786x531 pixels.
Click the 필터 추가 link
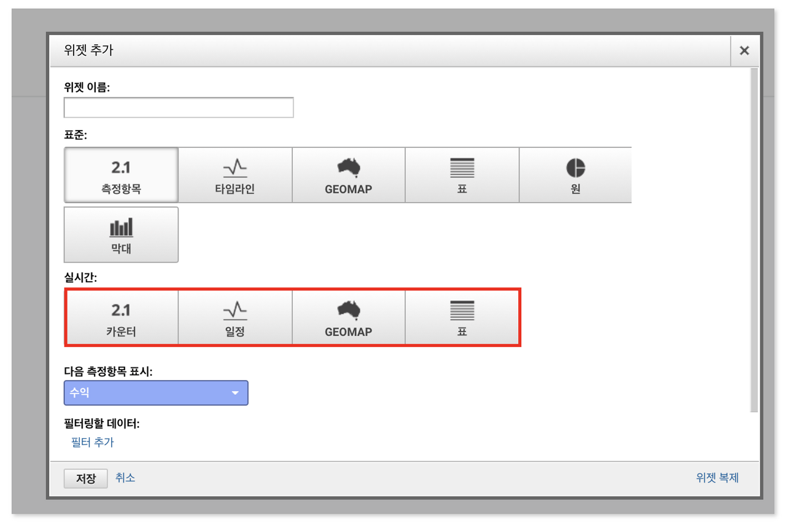[93, 442]
